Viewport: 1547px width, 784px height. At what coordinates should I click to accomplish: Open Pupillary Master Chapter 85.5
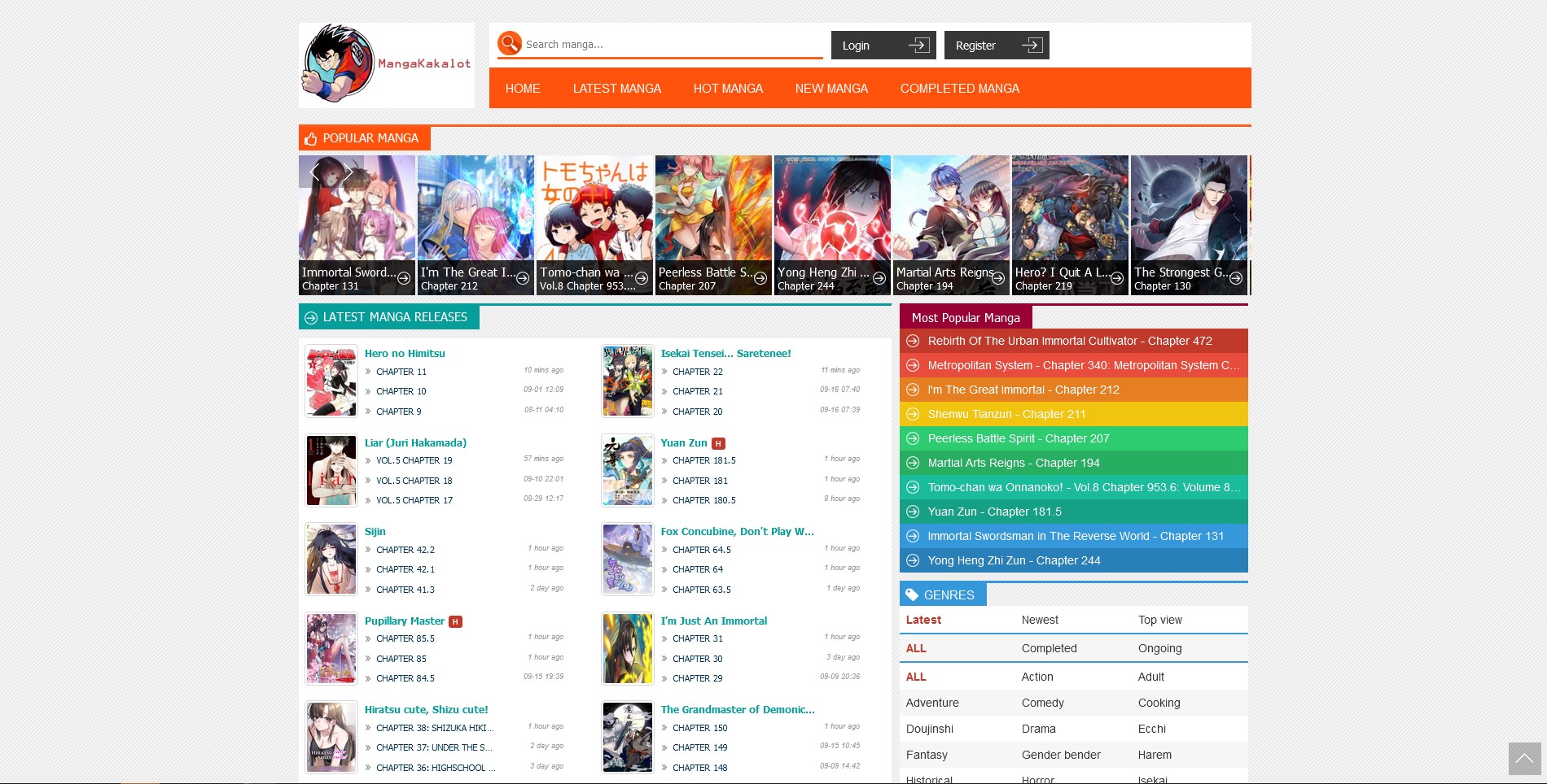click(x=405, y=638)
